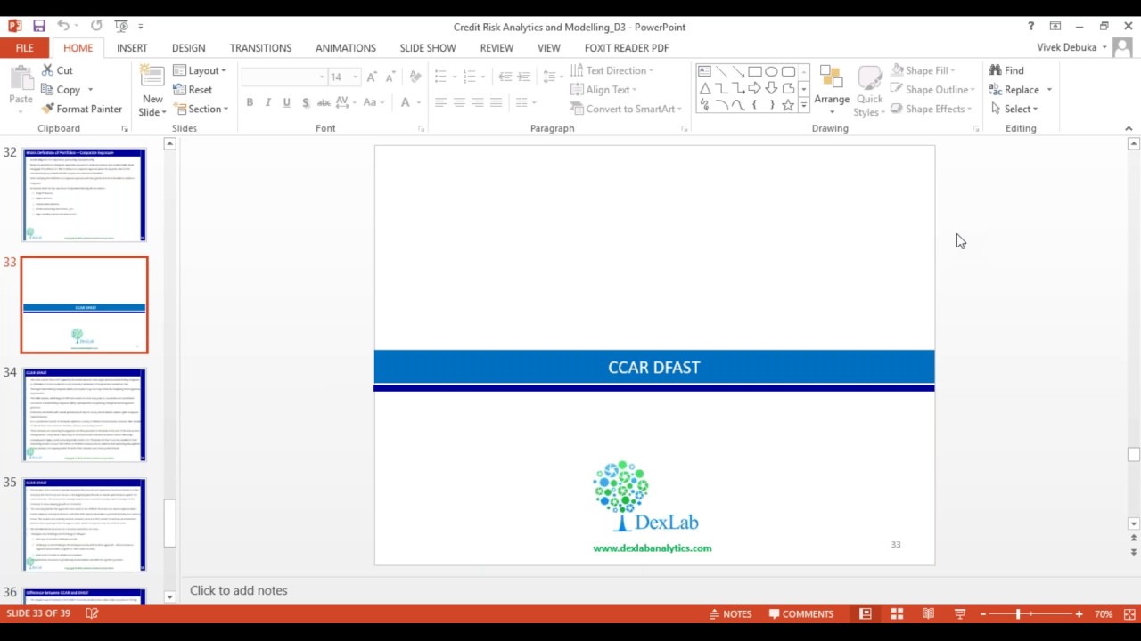Viewport: 1141px width, 641px height.
Task: Click the New Slide icon
Action: (152, 77)
